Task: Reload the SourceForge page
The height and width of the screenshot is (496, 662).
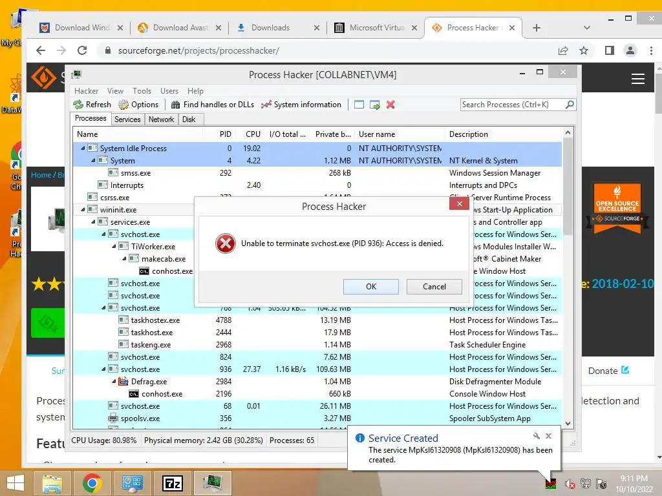Action: click(x=82, y=50)
